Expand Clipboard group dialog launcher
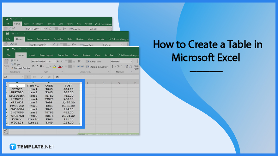 pos(29,72)
